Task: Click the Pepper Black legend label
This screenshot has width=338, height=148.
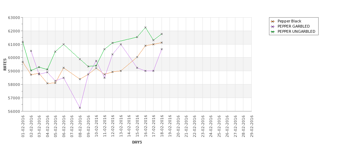Action: pos(289,21)
